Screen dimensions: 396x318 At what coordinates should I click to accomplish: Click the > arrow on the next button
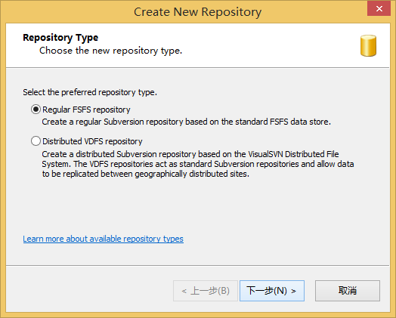(x=293, y=292)
